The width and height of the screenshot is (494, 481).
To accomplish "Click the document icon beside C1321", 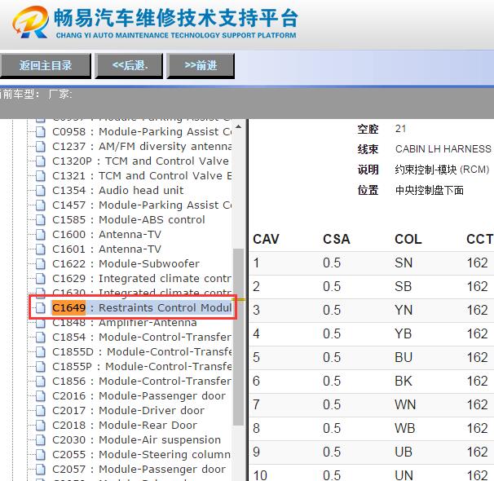I will (40, 176).
